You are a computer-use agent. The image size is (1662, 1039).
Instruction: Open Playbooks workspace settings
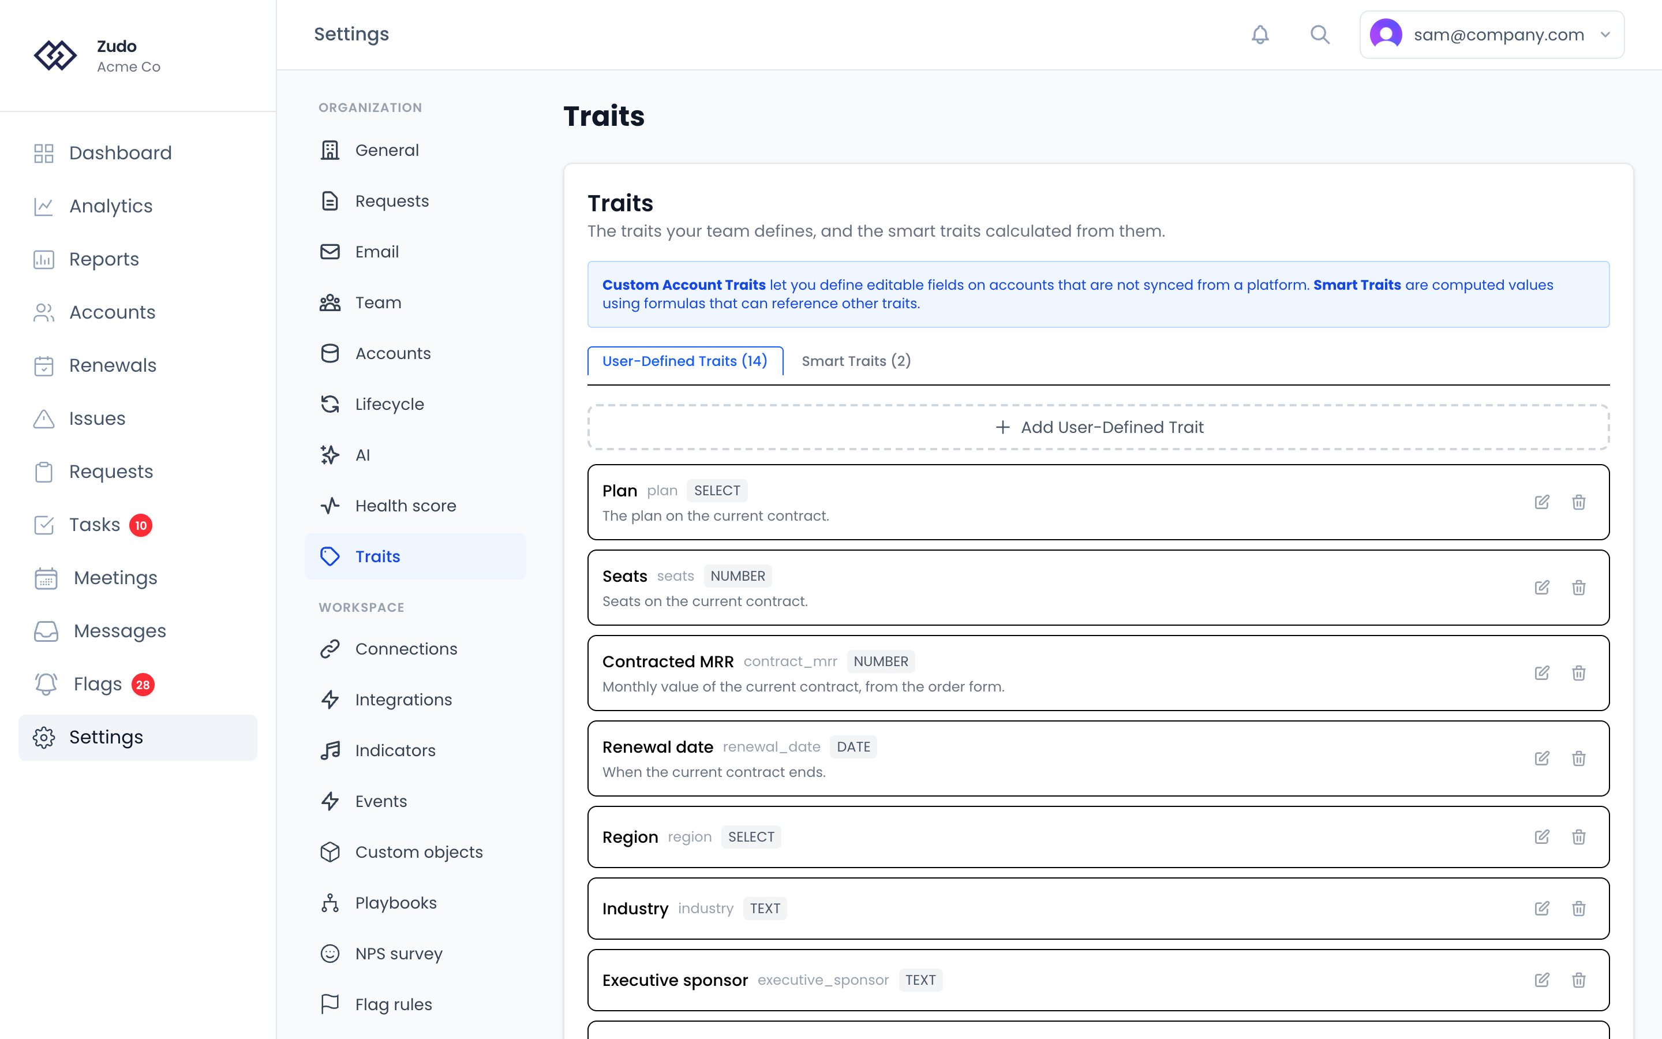click(415, 903)
